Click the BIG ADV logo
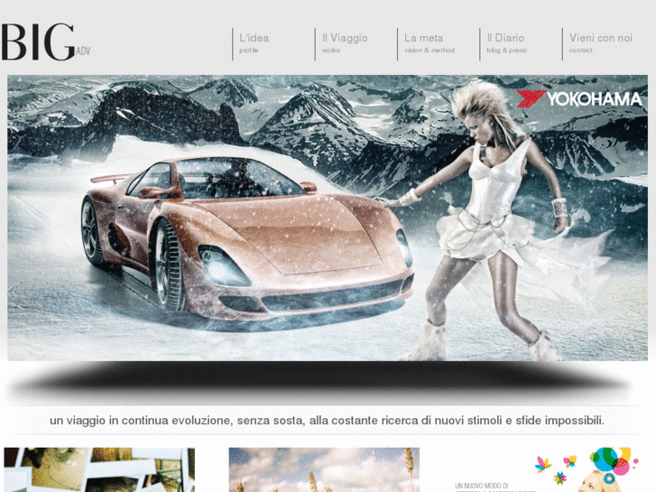The height and width of the screenshot is (492, 656). pos(45,42)
